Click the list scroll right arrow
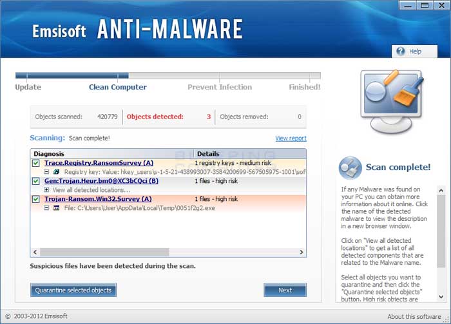The width and height of the screenshot is (451, 324). click(x=301, y=252)
